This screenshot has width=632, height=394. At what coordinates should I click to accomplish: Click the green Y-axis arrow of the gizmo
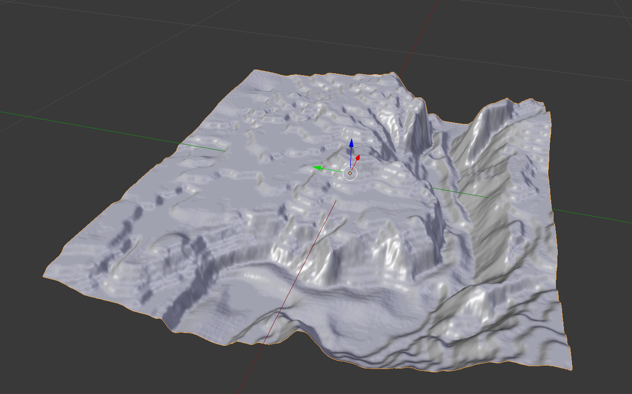(317, 167)
